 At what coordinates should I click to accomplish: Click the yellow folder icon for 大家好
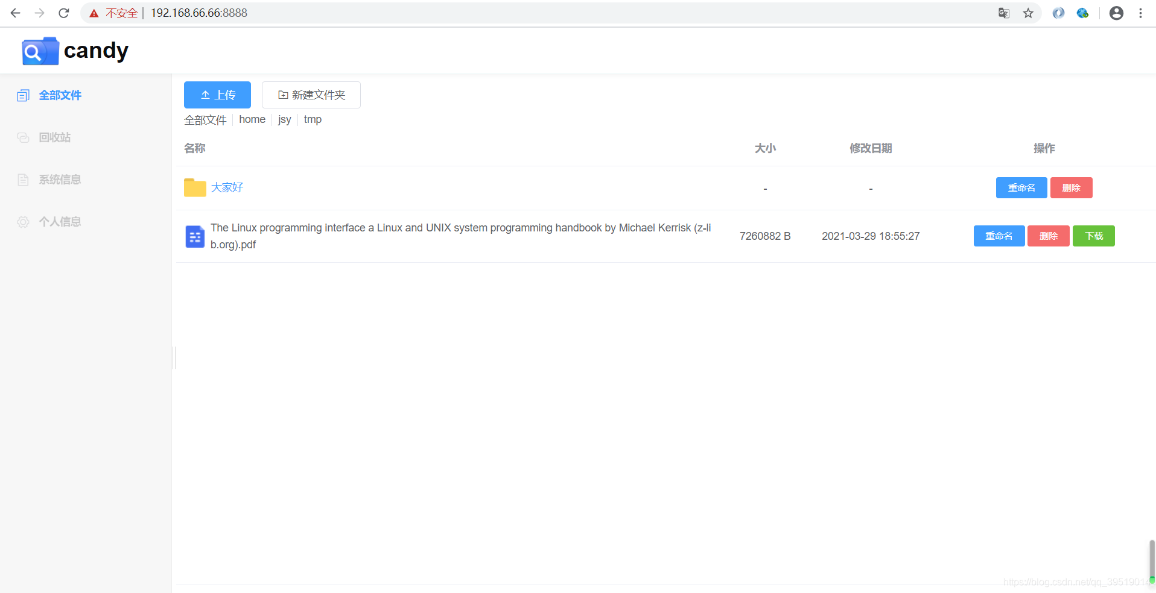point(195,187)
